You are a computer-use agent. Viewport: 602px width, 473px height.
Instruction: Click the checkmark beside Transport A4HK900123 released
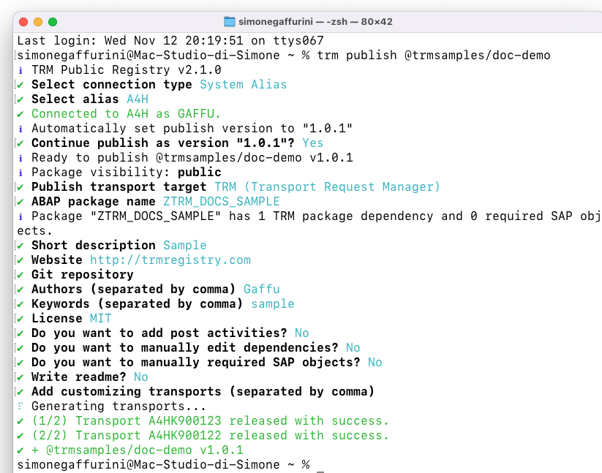click(20, 421)
